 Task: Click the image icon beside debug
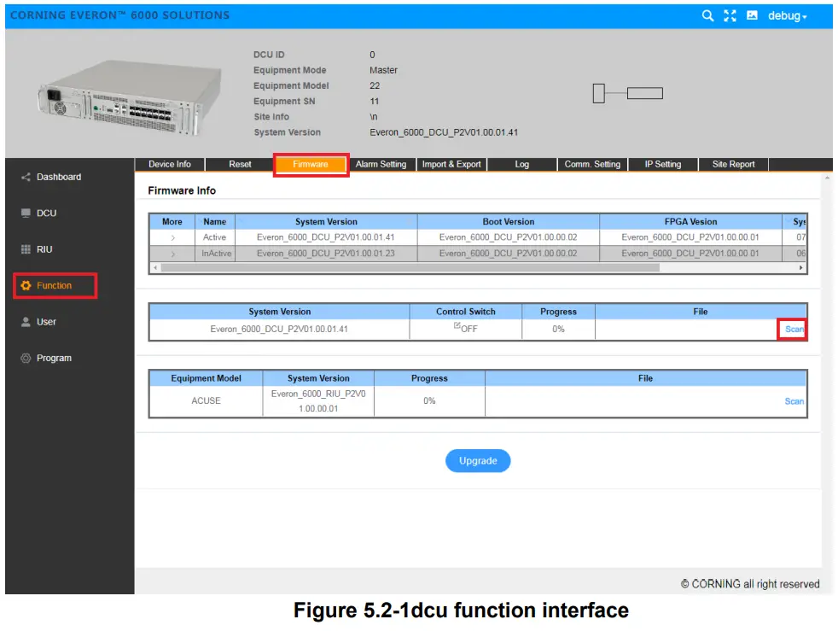752,15
